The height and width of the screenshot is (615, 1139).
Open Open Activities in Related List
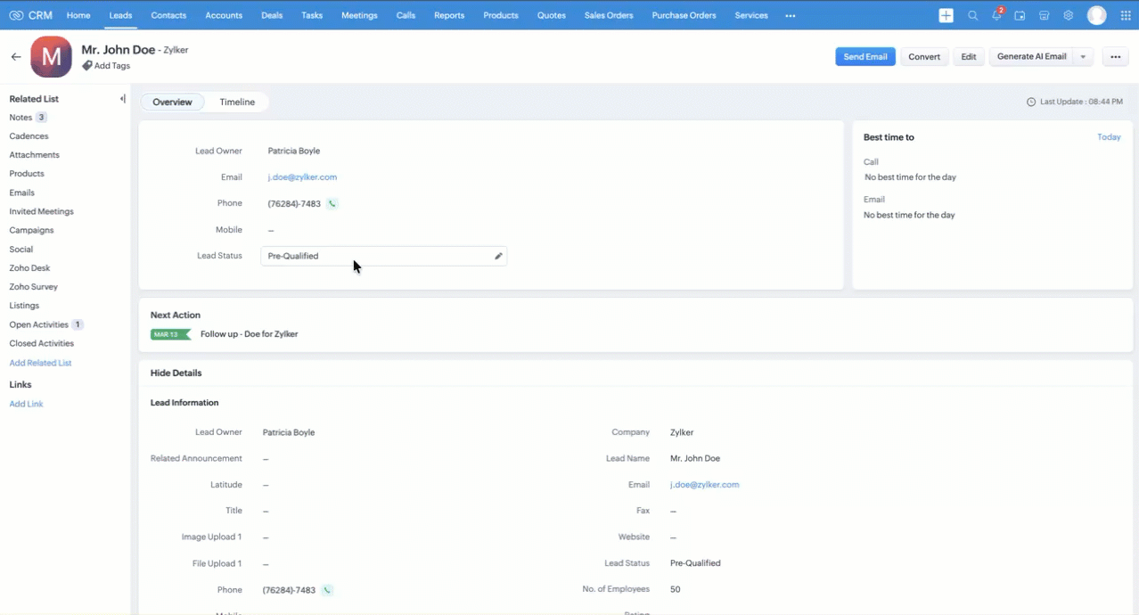pyautogui.click(x=38, y=325)
